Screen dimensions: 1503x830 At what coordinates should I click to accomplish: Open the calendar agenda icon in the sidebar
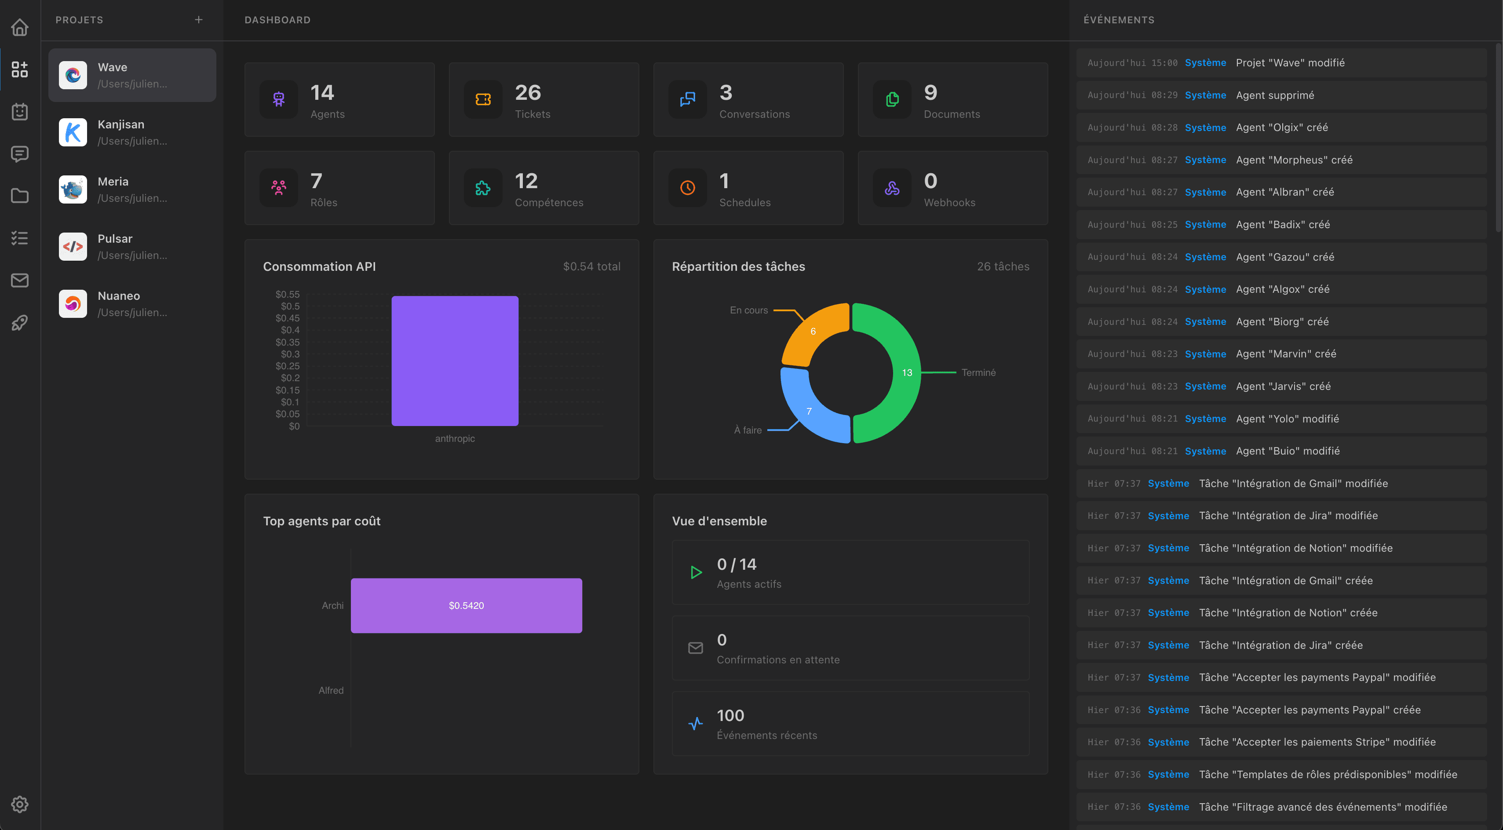pos(20,111)
